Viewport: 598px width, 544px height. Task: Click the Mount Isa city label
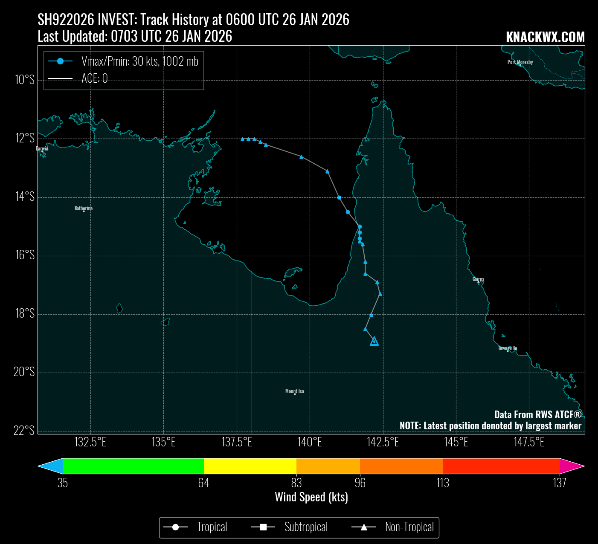click(295, 391)
